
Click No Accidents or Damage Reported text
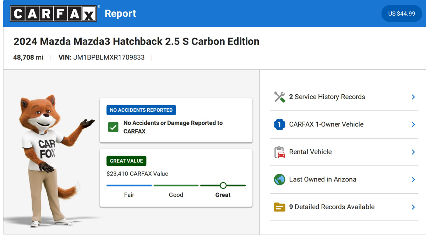click(x=173, y=127)
